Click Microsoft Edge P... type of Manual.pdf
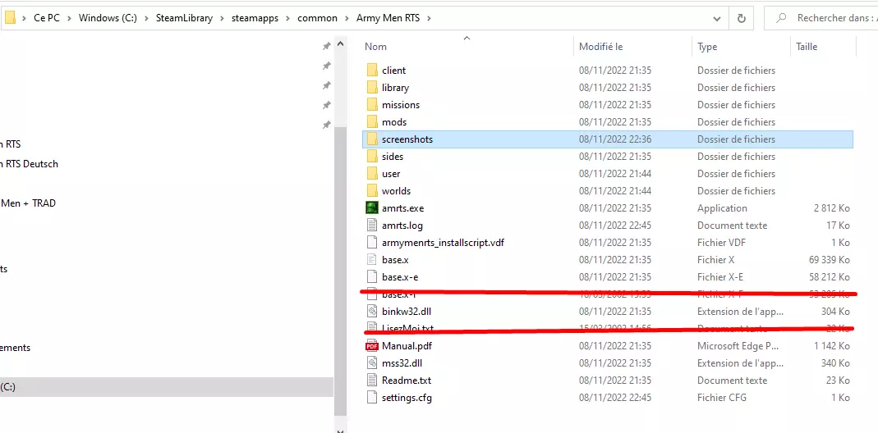Viewport: 878px width, 433px height. [740, 346]
